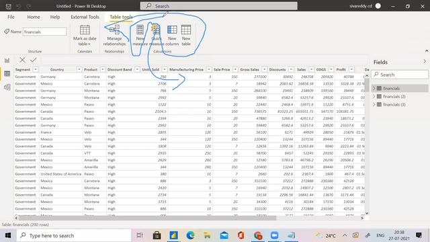
Task: Commit formula with checkmark icon
Action: 33,60
